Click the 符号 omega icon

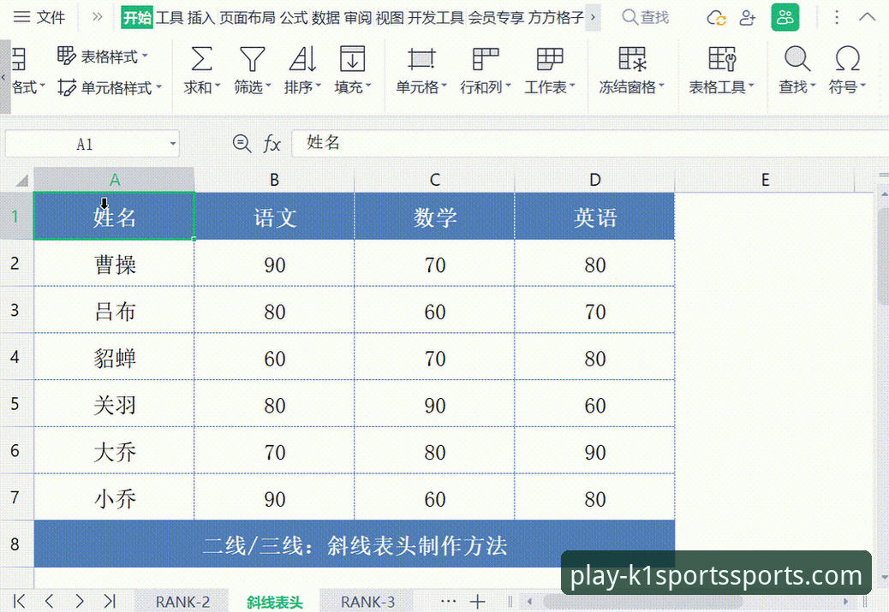848,59
